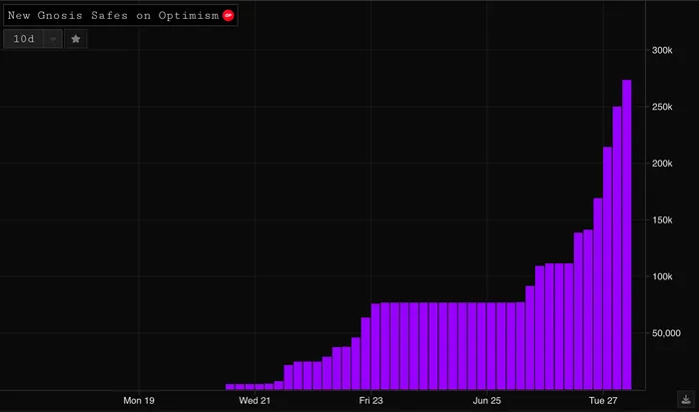This screenshot has width=699, height=412.
Task: Click the Wed 21 date axis label
Action: 255,400
